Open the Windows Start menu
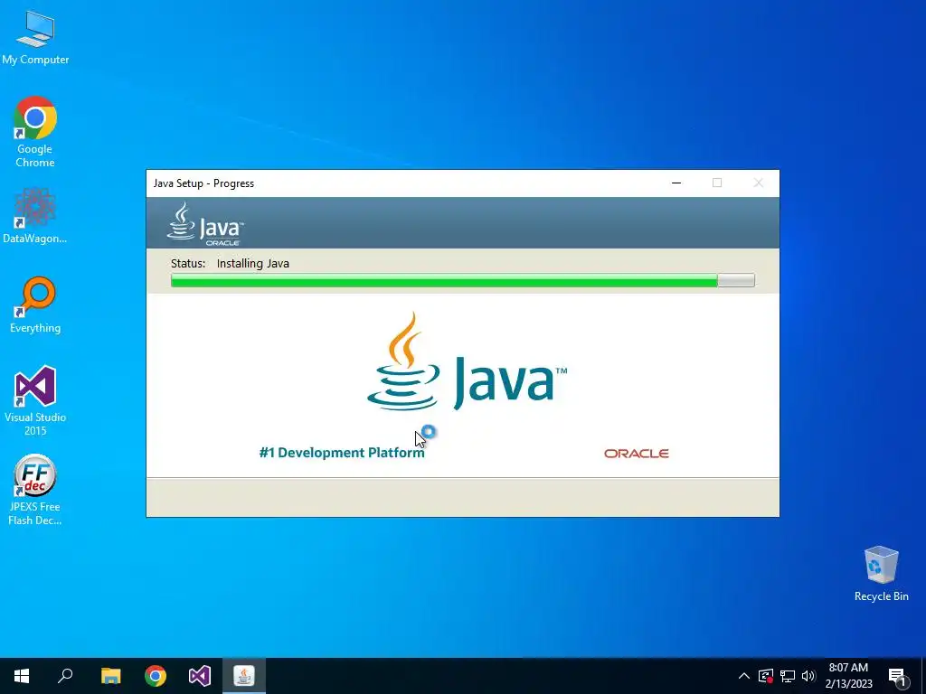The image size is (926, 694). [x=22, y=676]
